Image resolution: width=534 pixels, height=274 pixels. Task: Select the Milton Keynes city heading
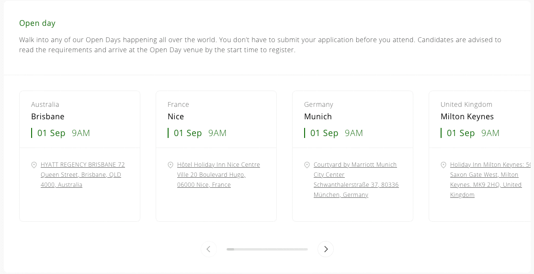(x=467, y=116)
